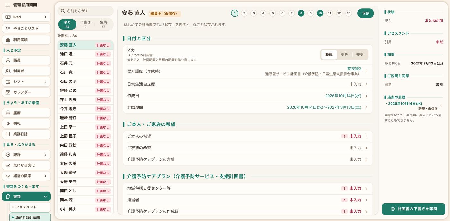Click the printer icon on print button
This screenshot has width=450, height=221.
392,209
